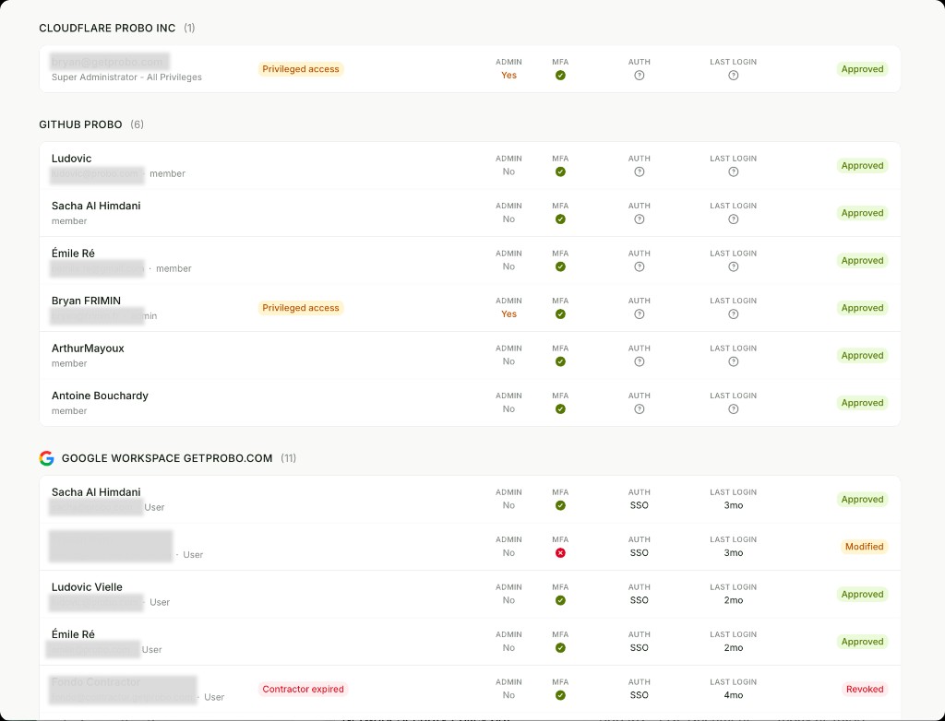Click LAST LOGIN unknown icon for GitHub Ludovic
Viewport: 945px width, 721px height.
pos(734,171)
